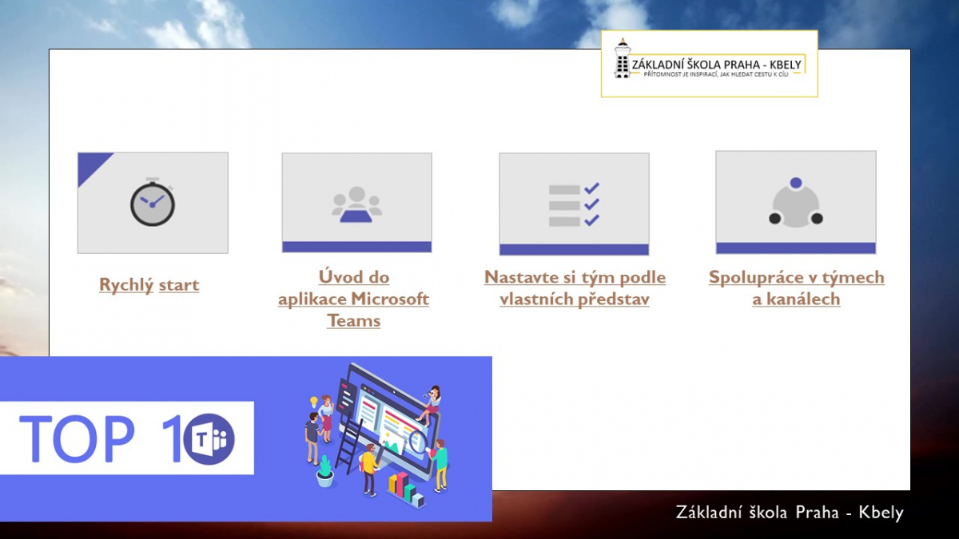Image resolution: width=959 pixels, height=539 pixels.
Task: Click the connected-nodes collaboration thumbnail
Action: pyautogui.click(x=796, y=202)
